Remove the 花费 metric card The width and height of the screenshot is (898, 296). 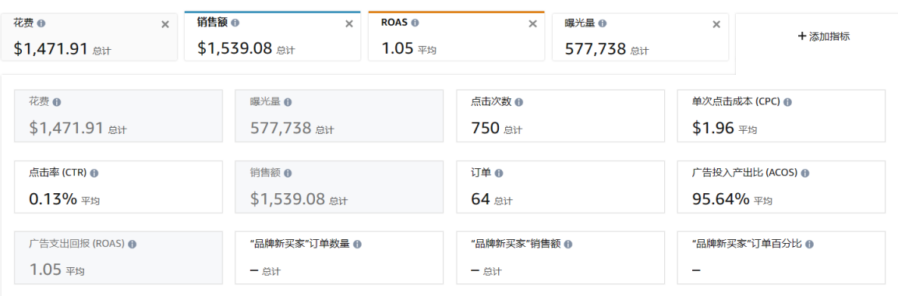pyautogui.click(x=165, y=24)
